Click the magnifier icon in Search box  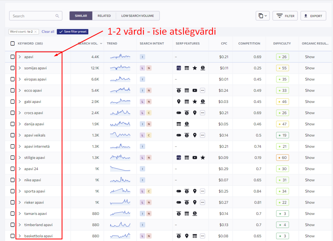coord(57,16)
